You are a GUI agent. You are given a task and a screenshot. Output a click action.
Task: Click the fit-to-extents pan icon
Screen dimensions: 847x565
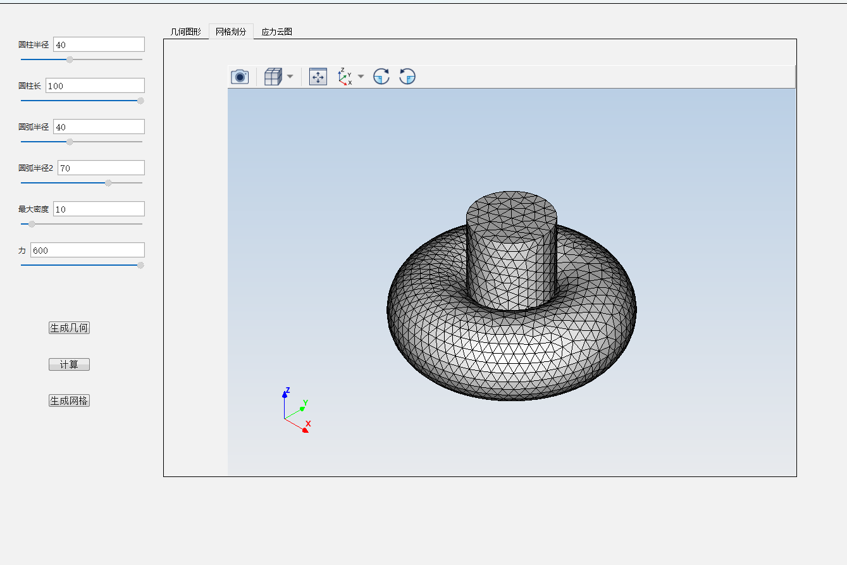click(x=318, y=77)
